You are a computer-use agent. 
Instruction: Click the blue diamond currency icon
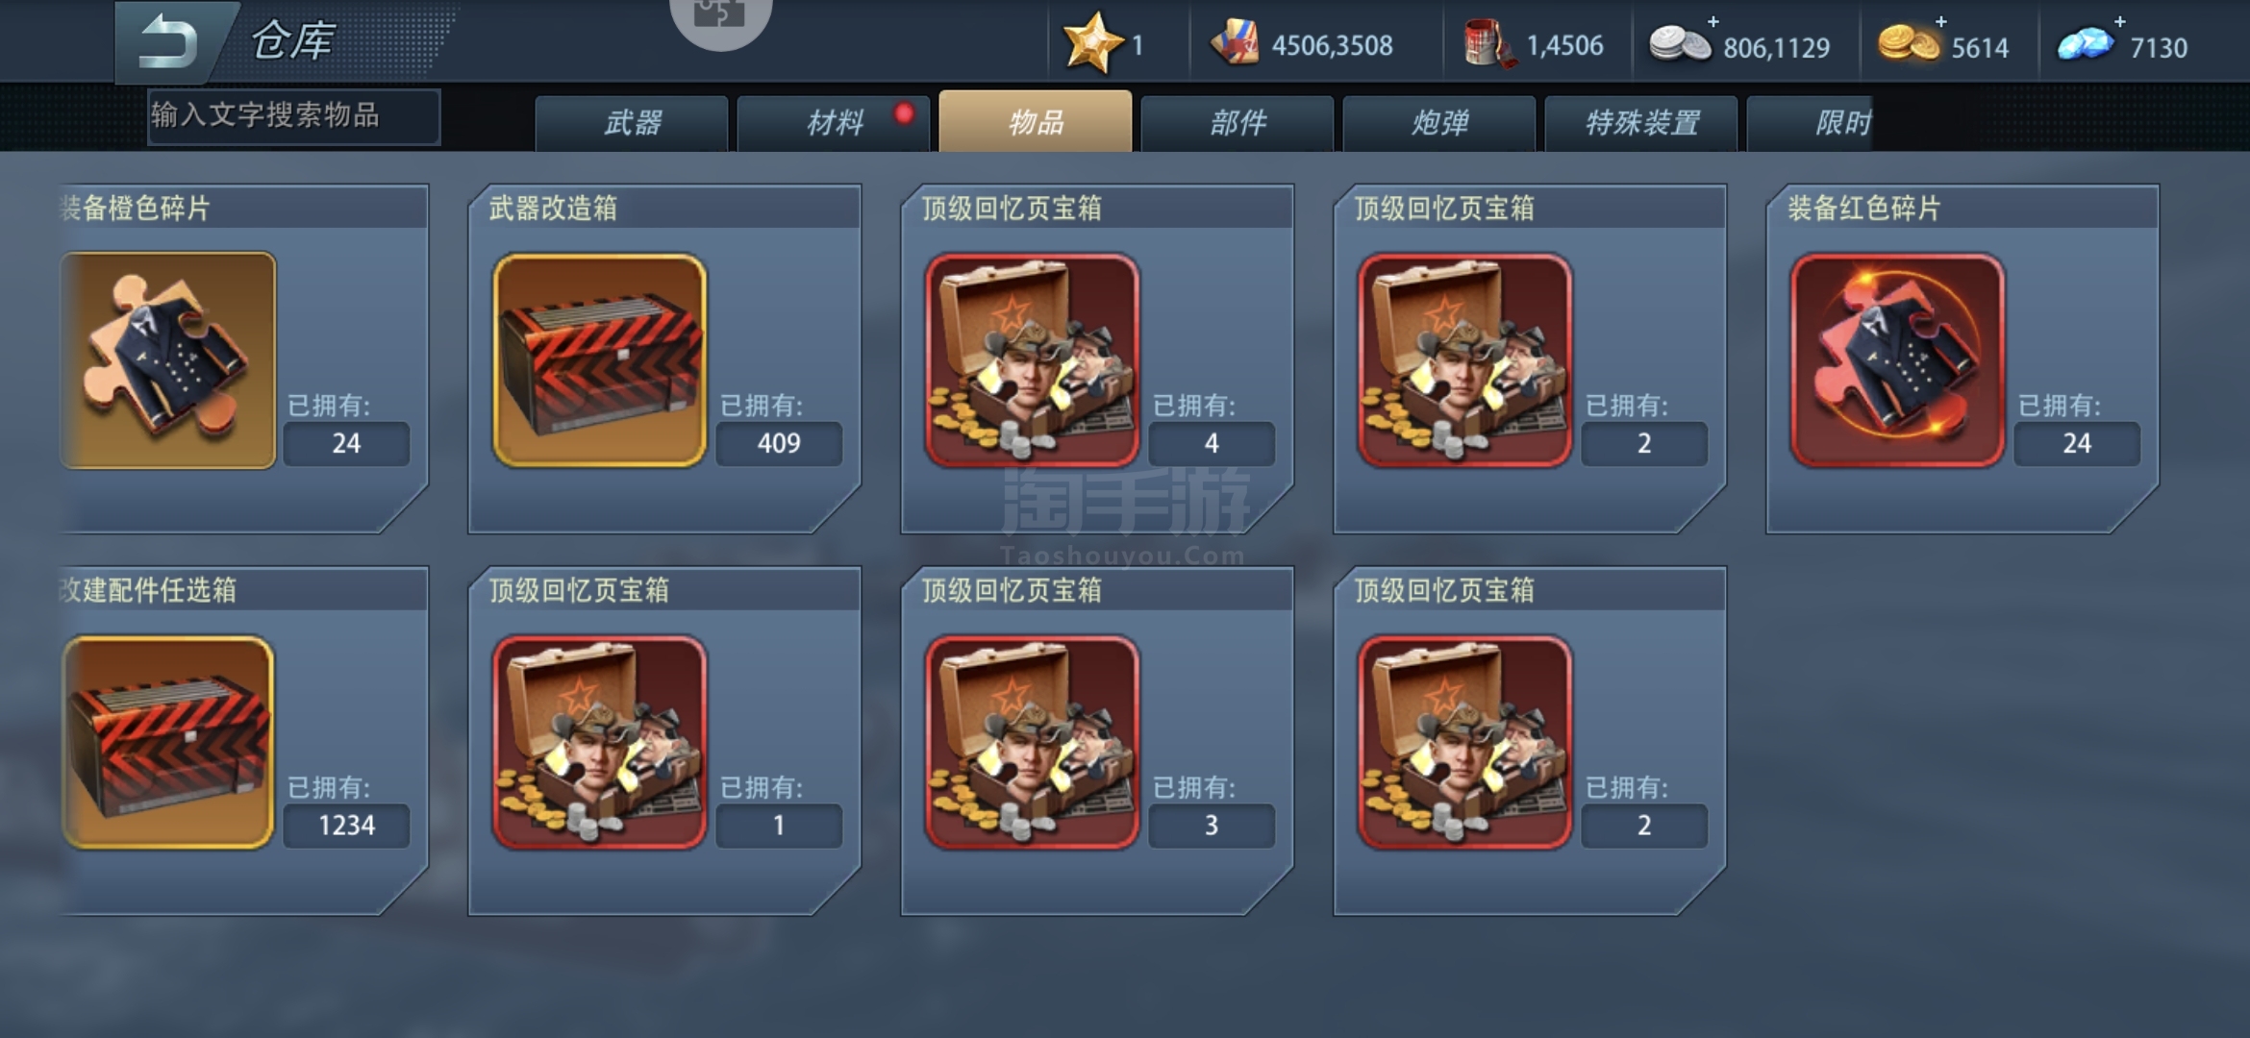(x=2085, y=44)
